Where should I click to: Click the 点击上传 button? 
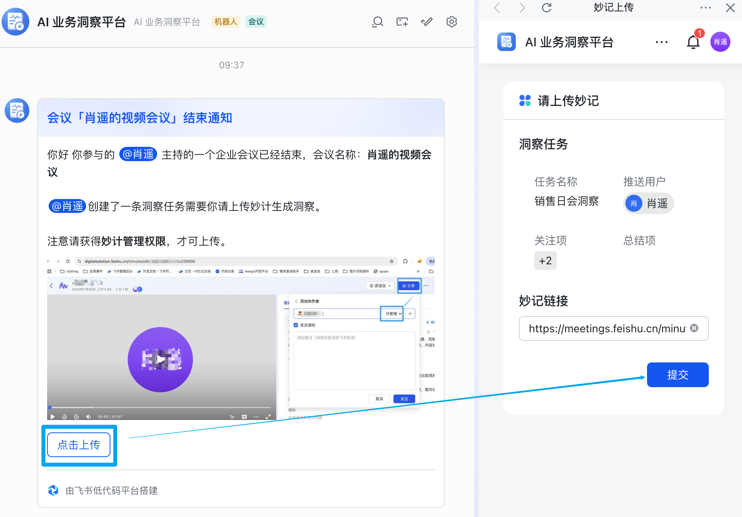pyautogui.click(x=79, y=445)
